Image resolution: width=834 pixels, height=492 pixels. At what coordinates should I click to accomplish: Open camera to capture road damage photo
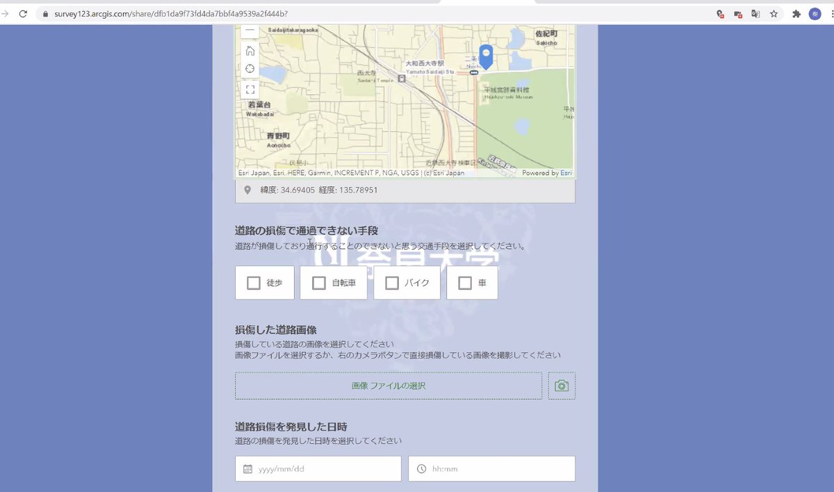561,386
